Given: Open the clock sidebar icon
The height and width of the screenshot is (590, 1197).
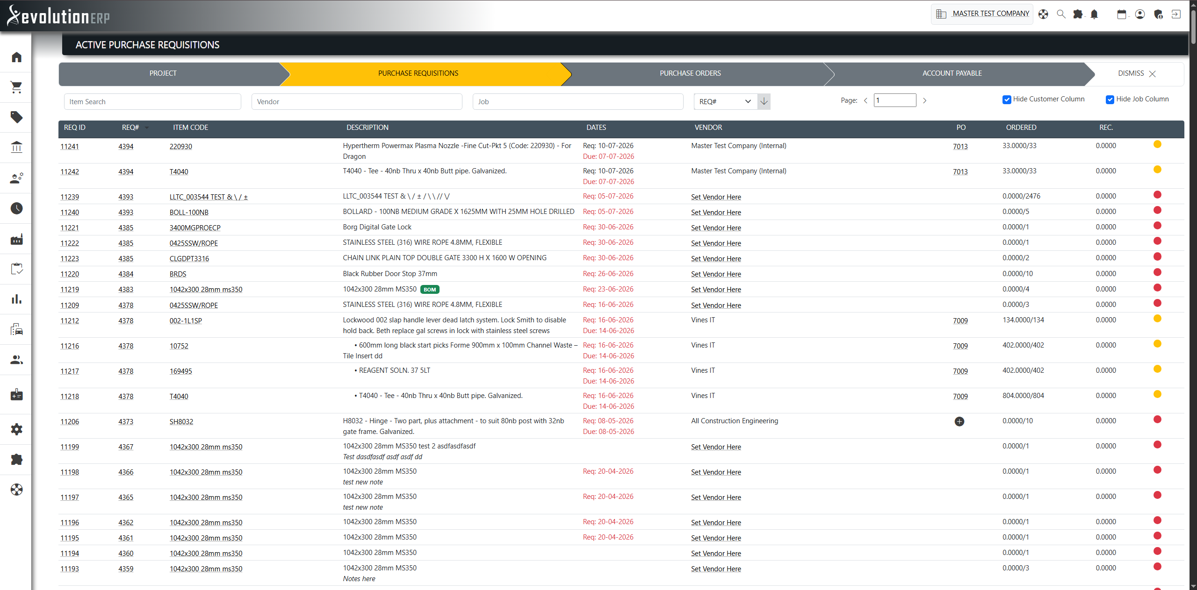Looking at the screenshot, I should tap(16, 208).
